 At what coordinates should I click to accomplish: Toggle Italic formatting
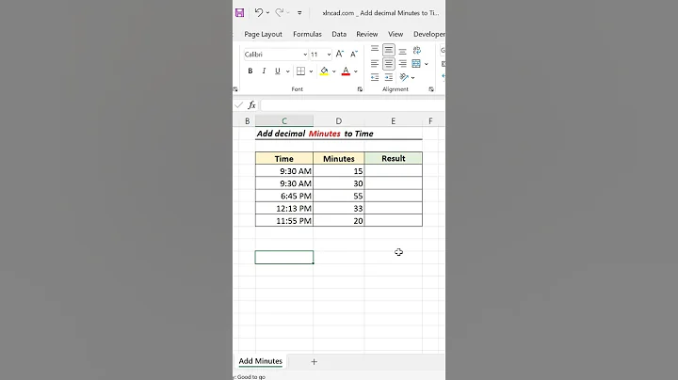pos(264,71)
